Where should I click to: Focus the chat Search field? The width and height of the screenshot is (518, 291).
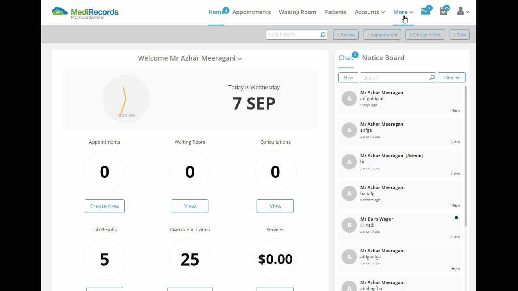(x=398, y=78)
